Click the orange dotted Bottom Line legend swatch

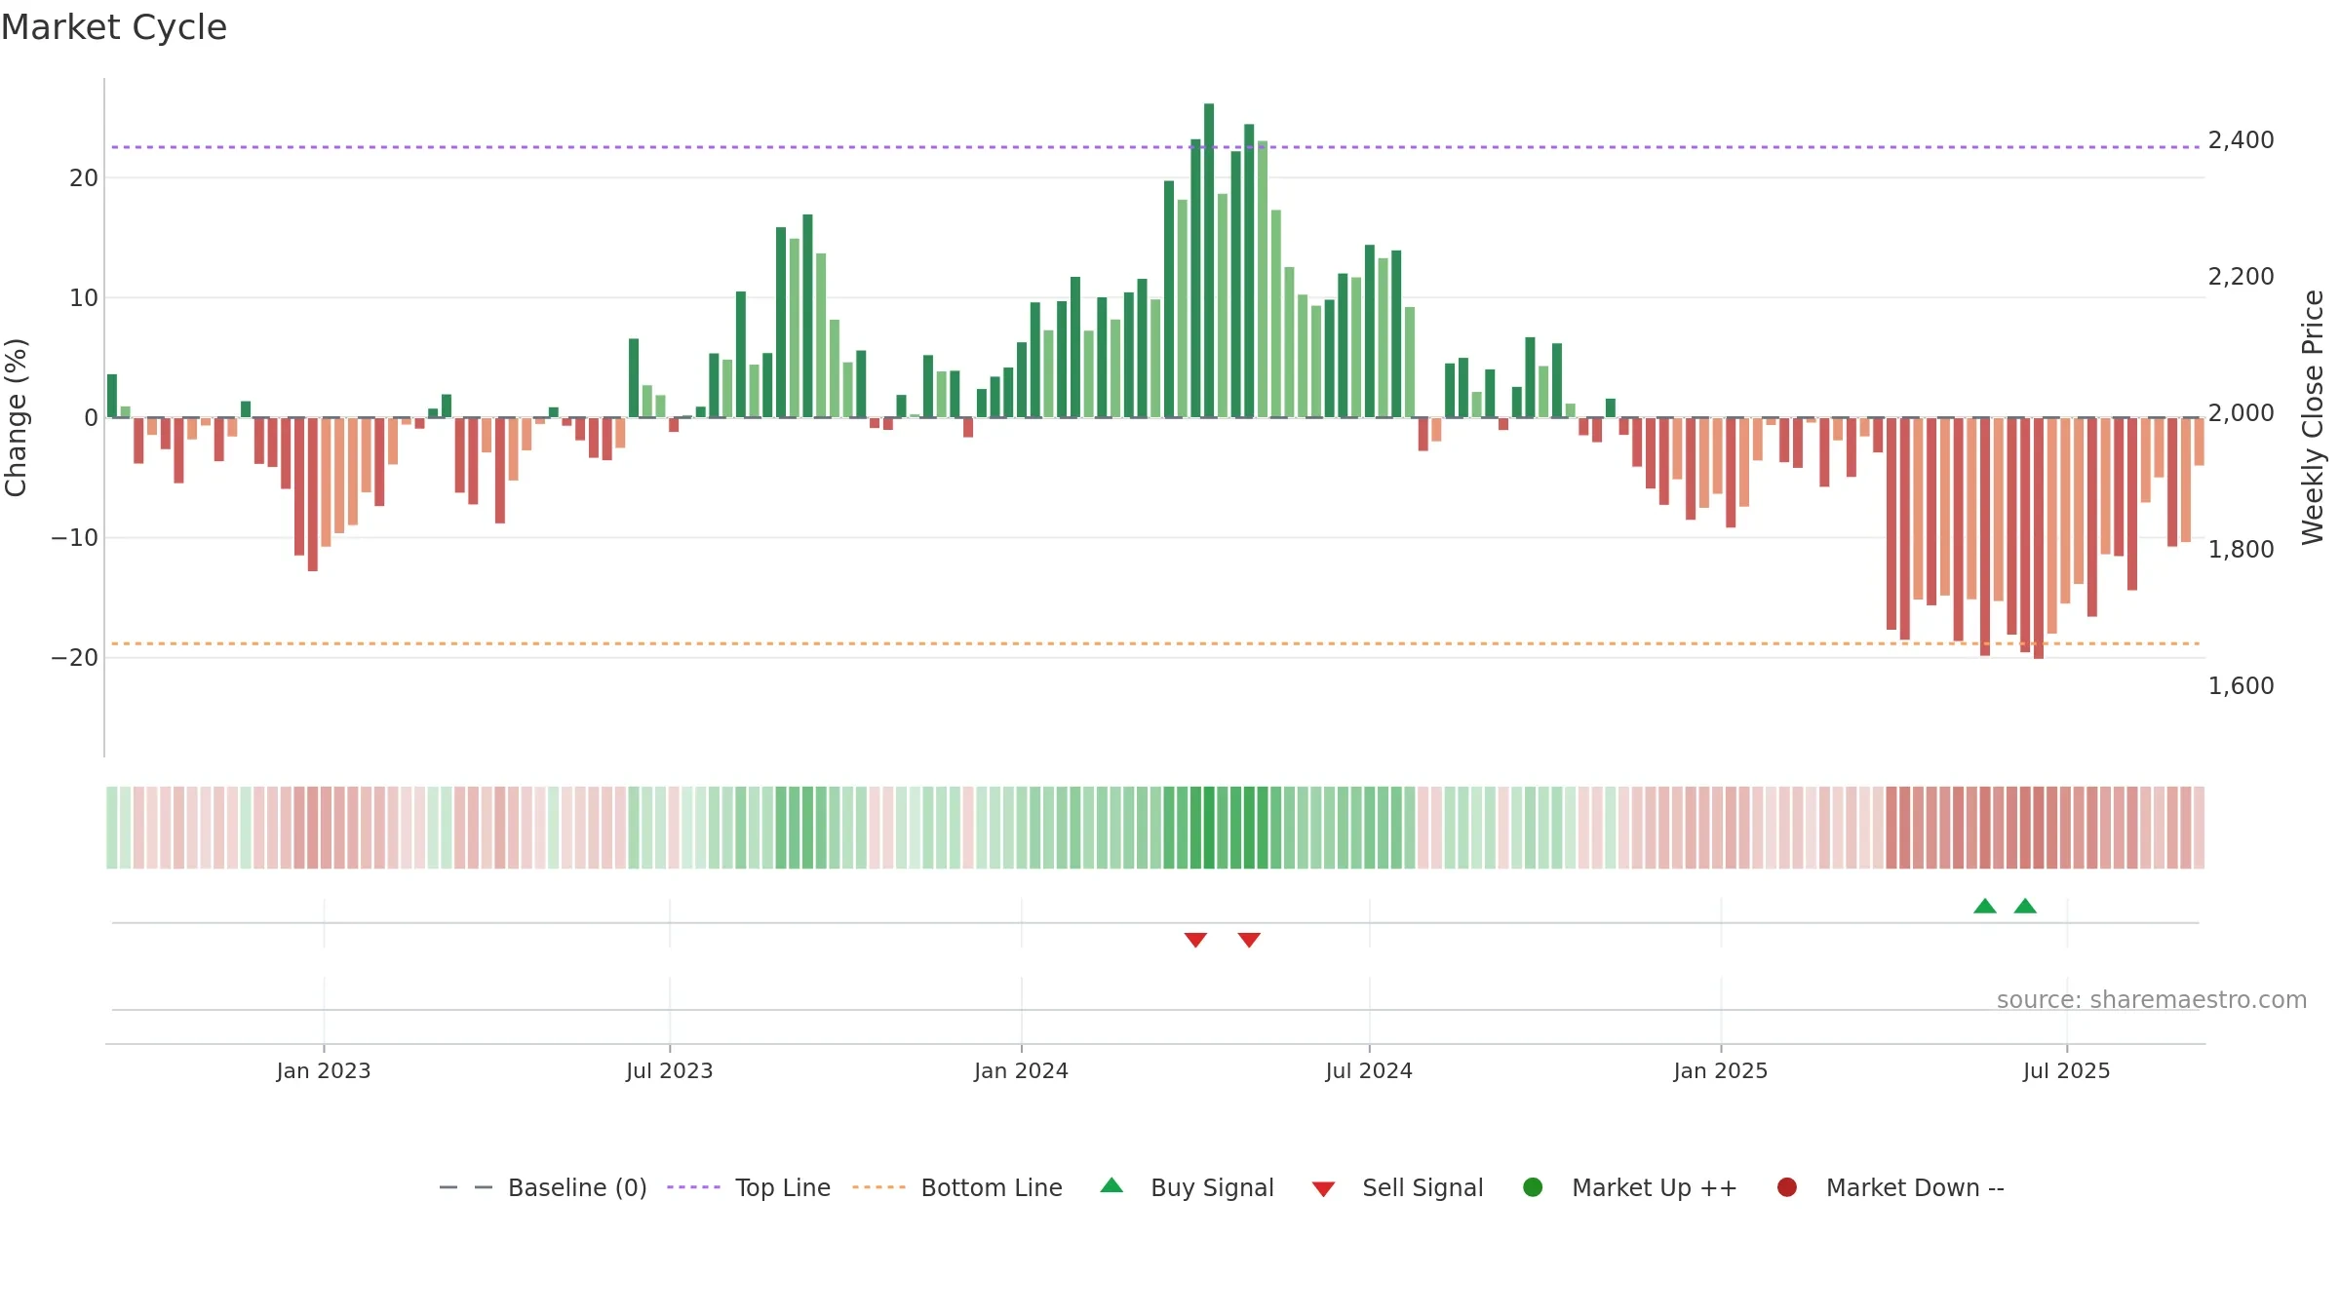[x=878, y=1187]
